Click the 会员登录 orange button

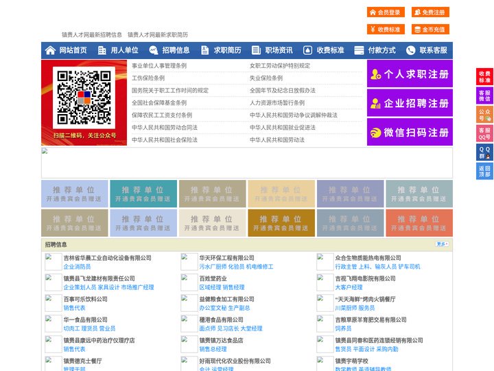tap(386, 12)
